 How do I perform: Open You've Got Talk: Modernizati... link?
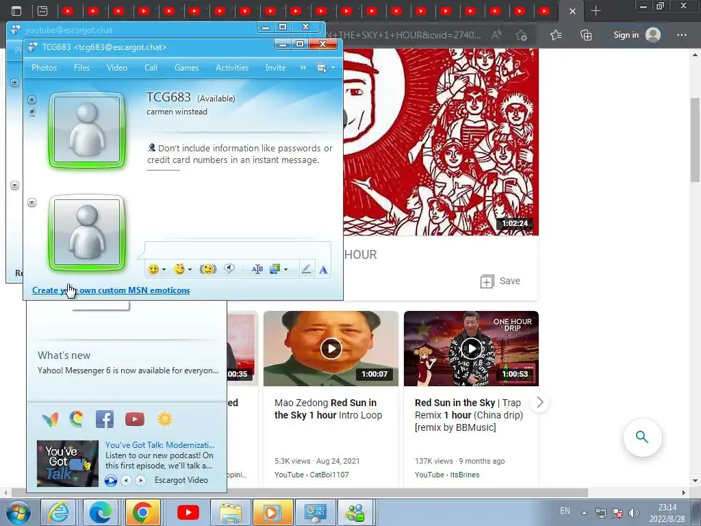click(x=160, y=445)
